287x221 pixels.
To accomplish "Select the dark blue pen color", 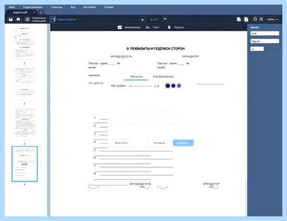I will pyautogui.click(x=173, y=86).
